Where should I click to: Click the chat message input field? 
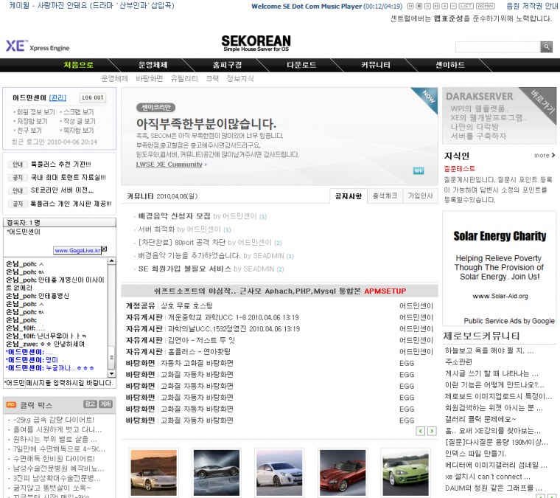70,383
